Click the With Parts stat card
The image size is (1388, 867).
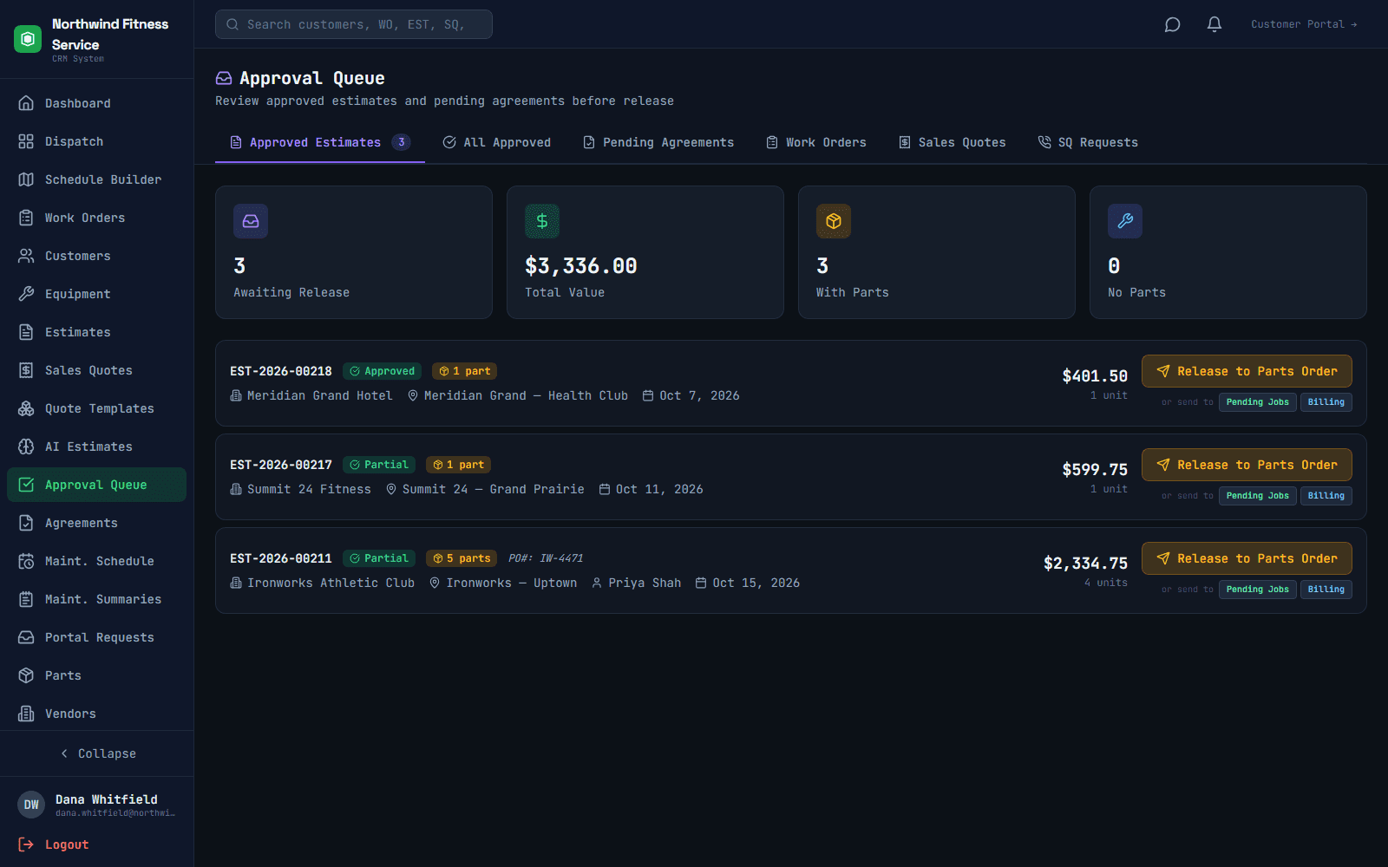(937, 252)
